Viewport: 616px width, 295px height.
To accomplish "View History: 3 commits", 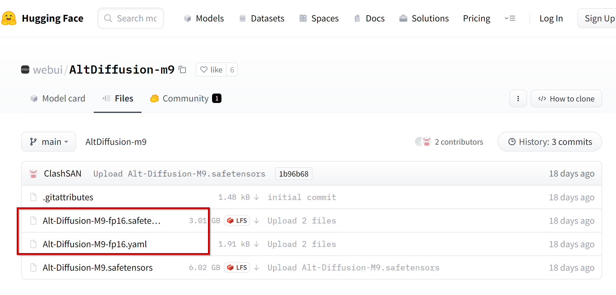I will pos(550,142).
